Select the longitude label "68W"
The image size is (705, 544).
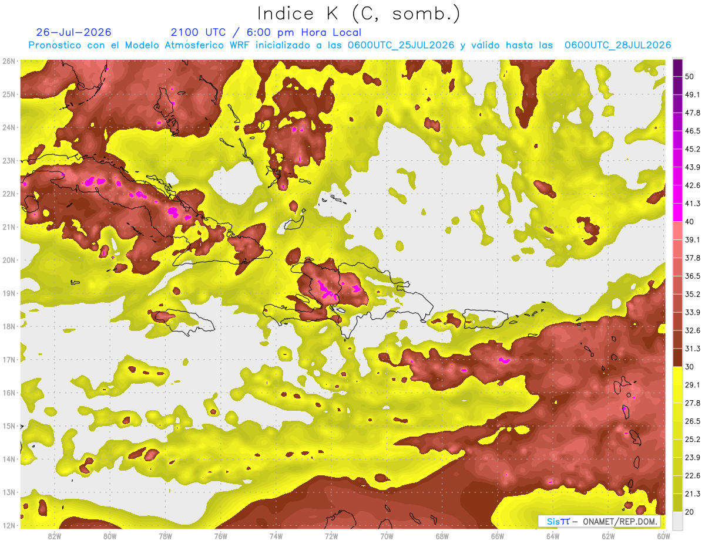click(x=442, y=536)
